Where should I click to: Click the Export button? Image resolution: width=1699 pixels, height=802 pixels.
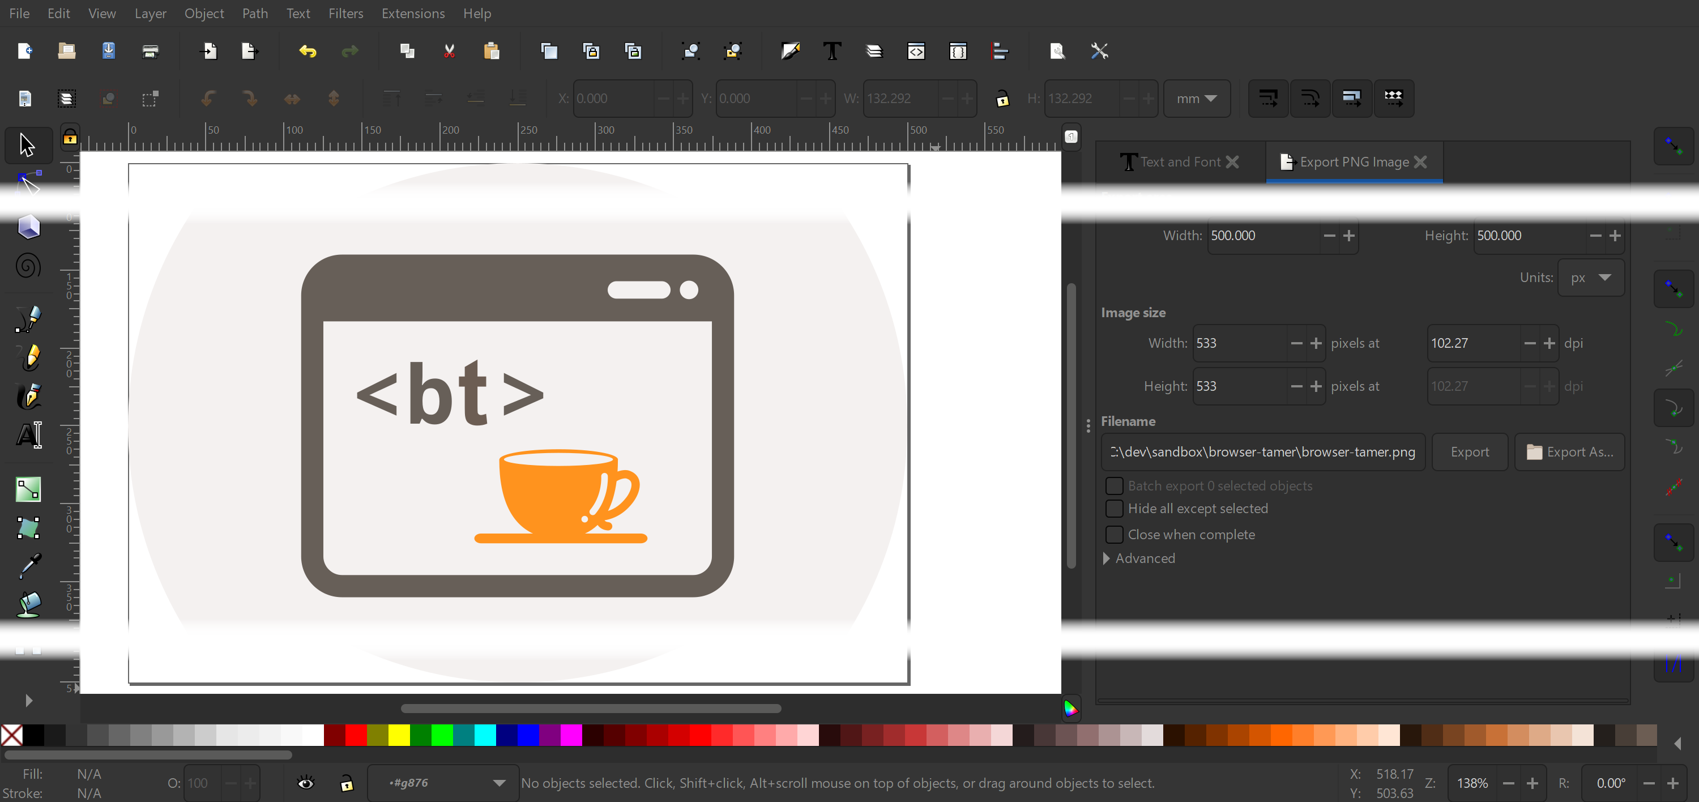click(1470, 452)
